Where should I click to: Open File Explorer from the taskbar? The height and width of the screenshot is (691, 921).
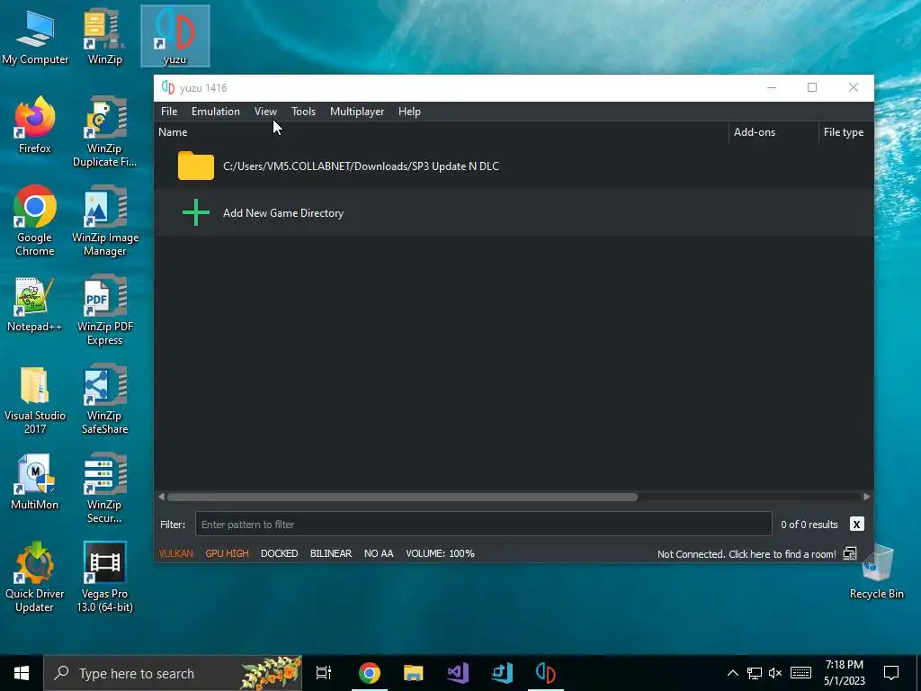414,673
